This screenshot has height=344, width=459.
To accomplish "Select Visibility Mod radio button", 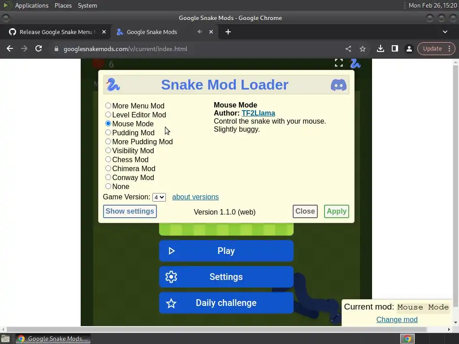I will point(108,150).
